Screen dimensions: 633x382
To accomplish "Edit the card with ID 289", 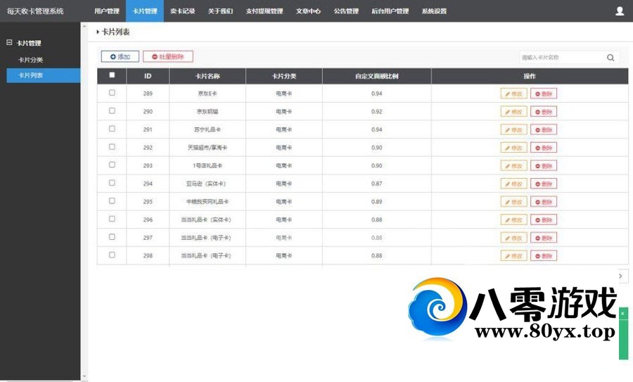I will 513,94.
